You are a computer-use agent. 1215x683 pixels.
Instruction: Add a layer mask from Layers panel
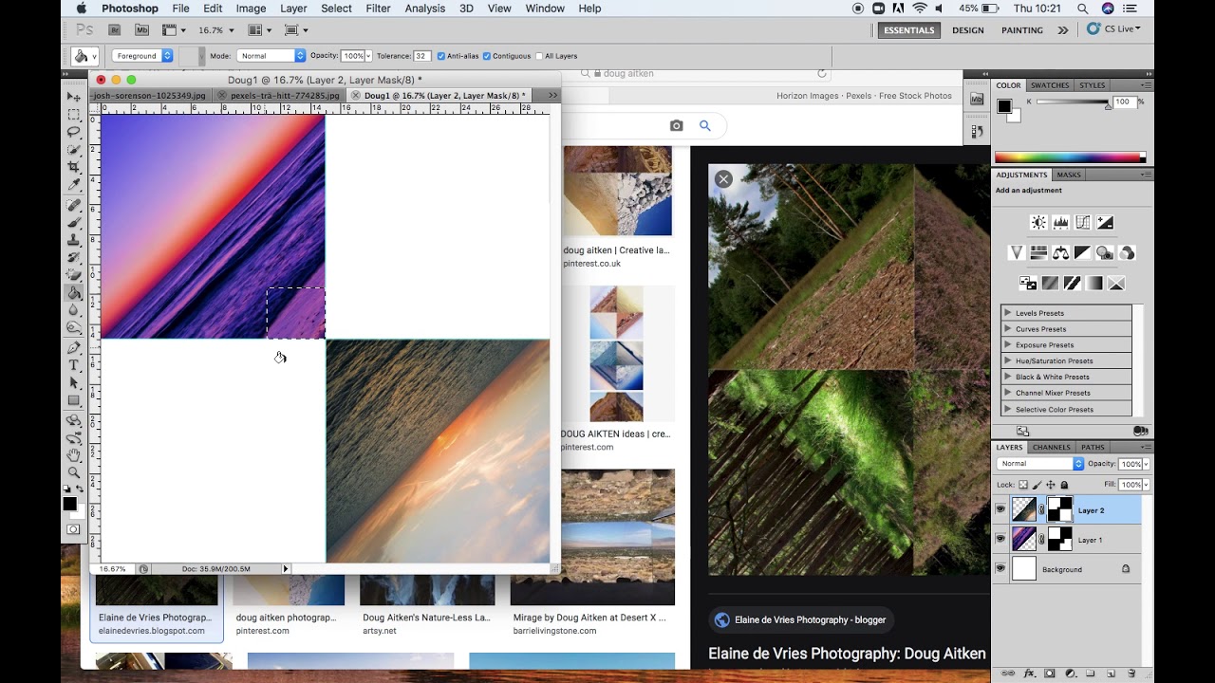click(1050, 674)
